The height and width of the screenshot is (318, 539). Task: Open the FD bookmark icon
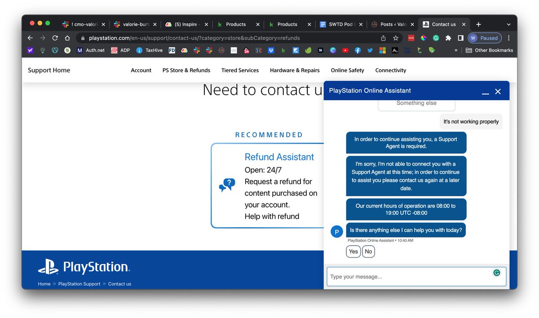pyautogui.click(x=172, y=50)
